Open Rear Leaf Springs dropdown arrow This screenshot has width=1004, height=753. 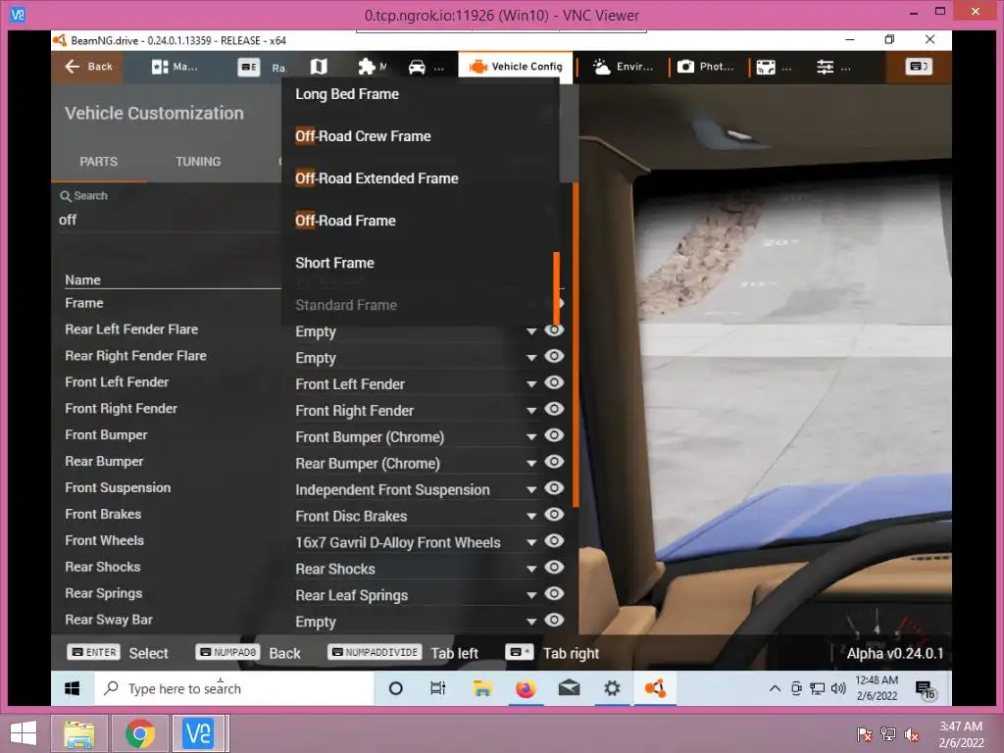530,595
